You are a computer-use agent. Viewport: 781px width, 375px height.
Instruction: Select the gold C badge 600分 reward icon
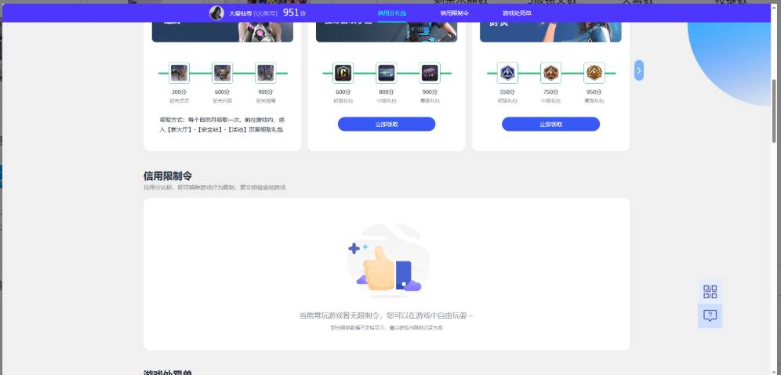click(x=343, y=73)
